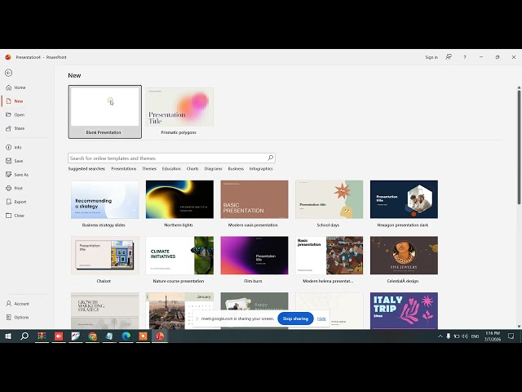522x392 pixels.
Task: Click the vertical scrollbar thumb
Action: 519,147
